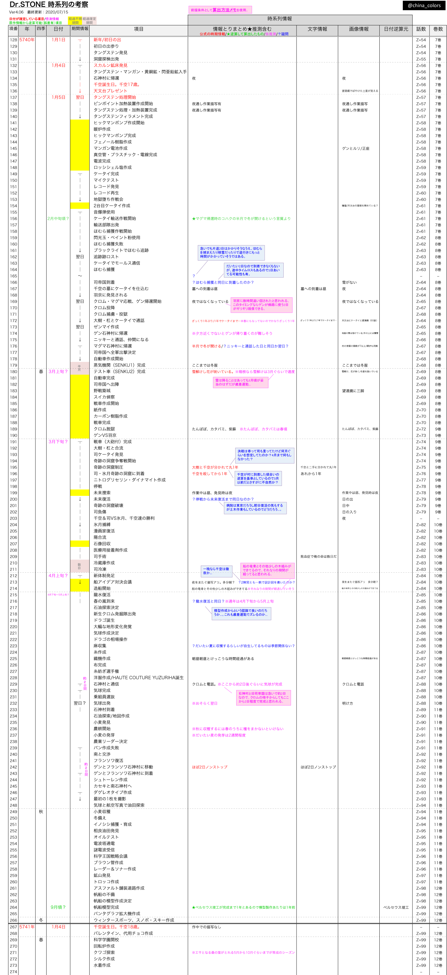Click the ほぼ2日ノンストップ red text cell
Image resolution: width=447 pixels, height=975 pixels.
click(210, 767)
